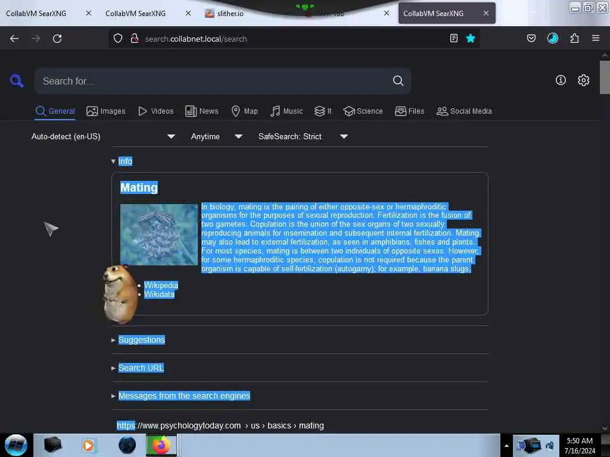Screen dimensions: 610x457
Task: Click the page vertical scrollbar thumb
Action: (x=605, y=77)
